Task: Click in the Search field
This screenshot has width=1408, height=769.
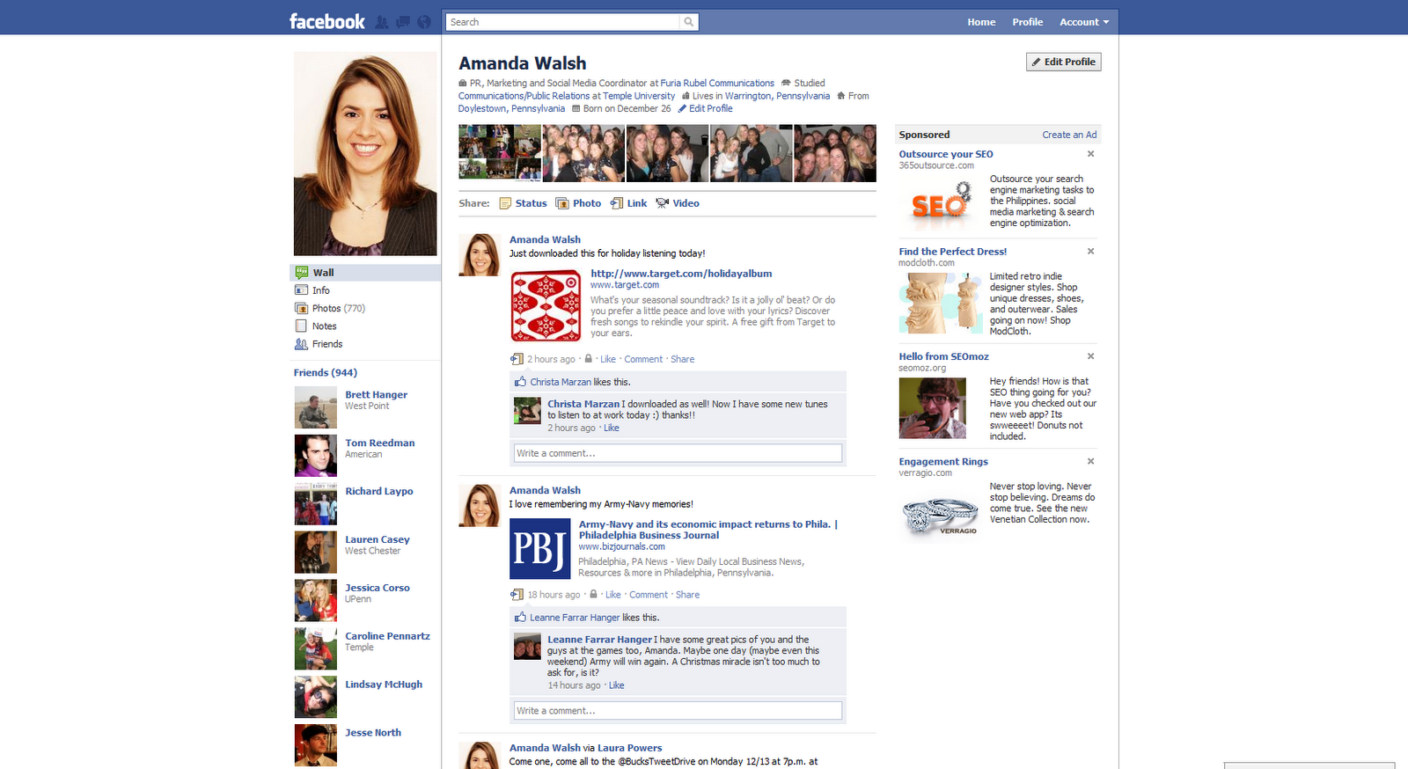Action: tap(563, 22)
